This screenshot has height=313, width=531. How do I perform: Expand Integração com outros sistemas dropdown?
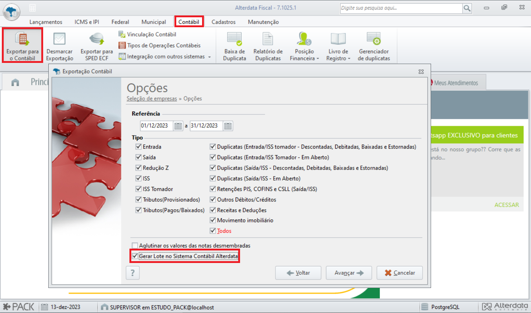point(209,57)
